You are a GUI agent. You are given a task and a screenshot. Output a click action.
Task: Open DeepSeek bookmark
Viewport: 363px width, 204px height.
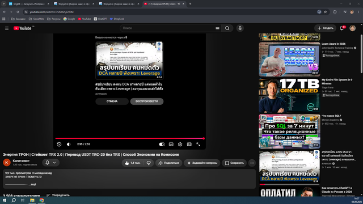pyautogui.click(x=117, y=19)
